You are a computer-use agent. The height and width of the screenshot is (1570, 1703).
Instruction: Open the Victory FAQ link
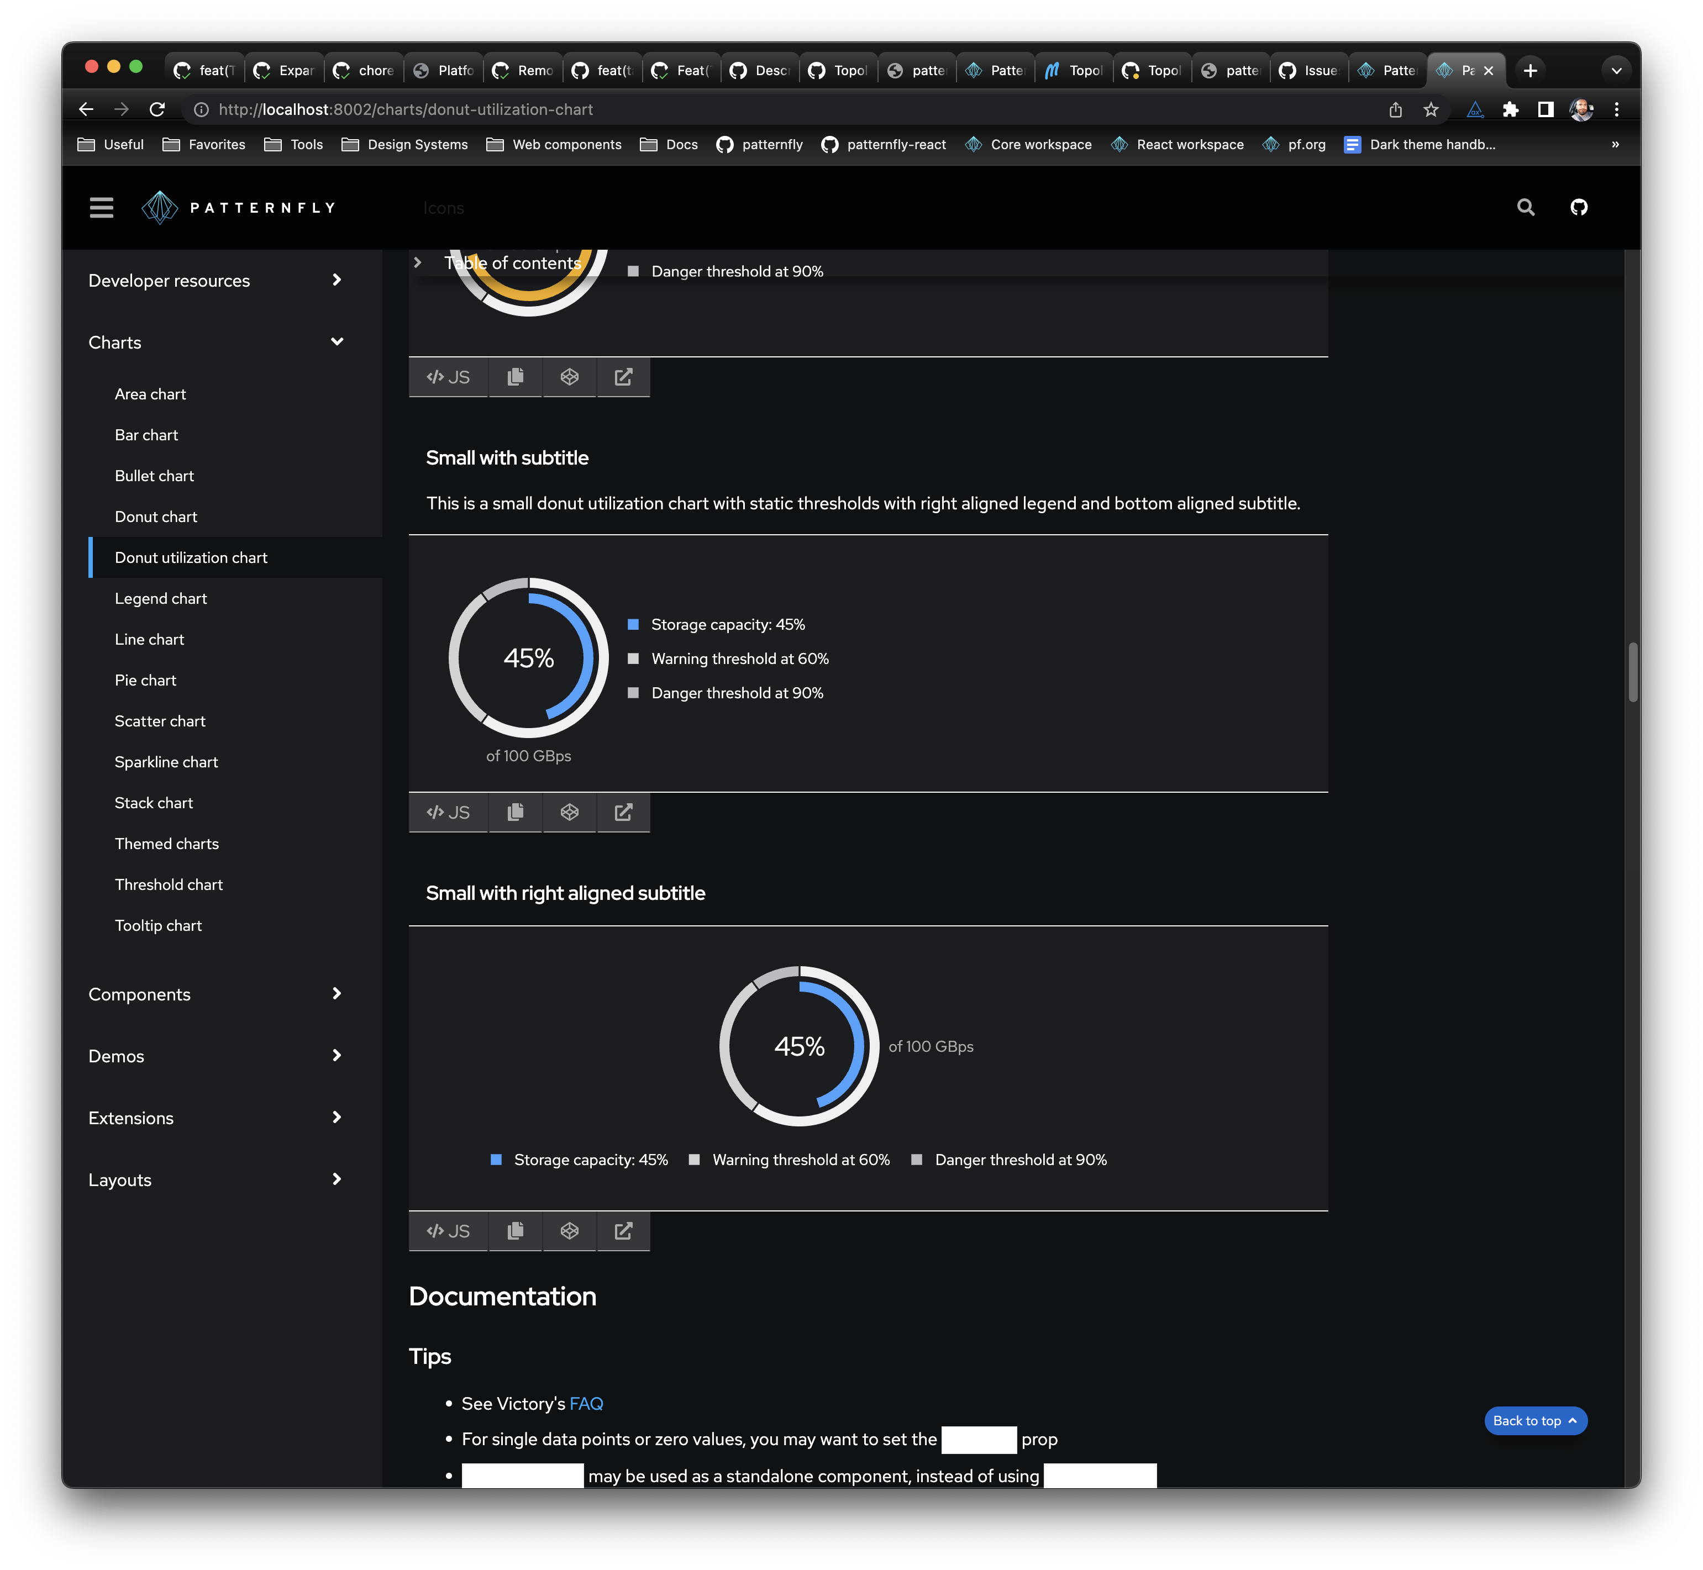[586, 1404]
